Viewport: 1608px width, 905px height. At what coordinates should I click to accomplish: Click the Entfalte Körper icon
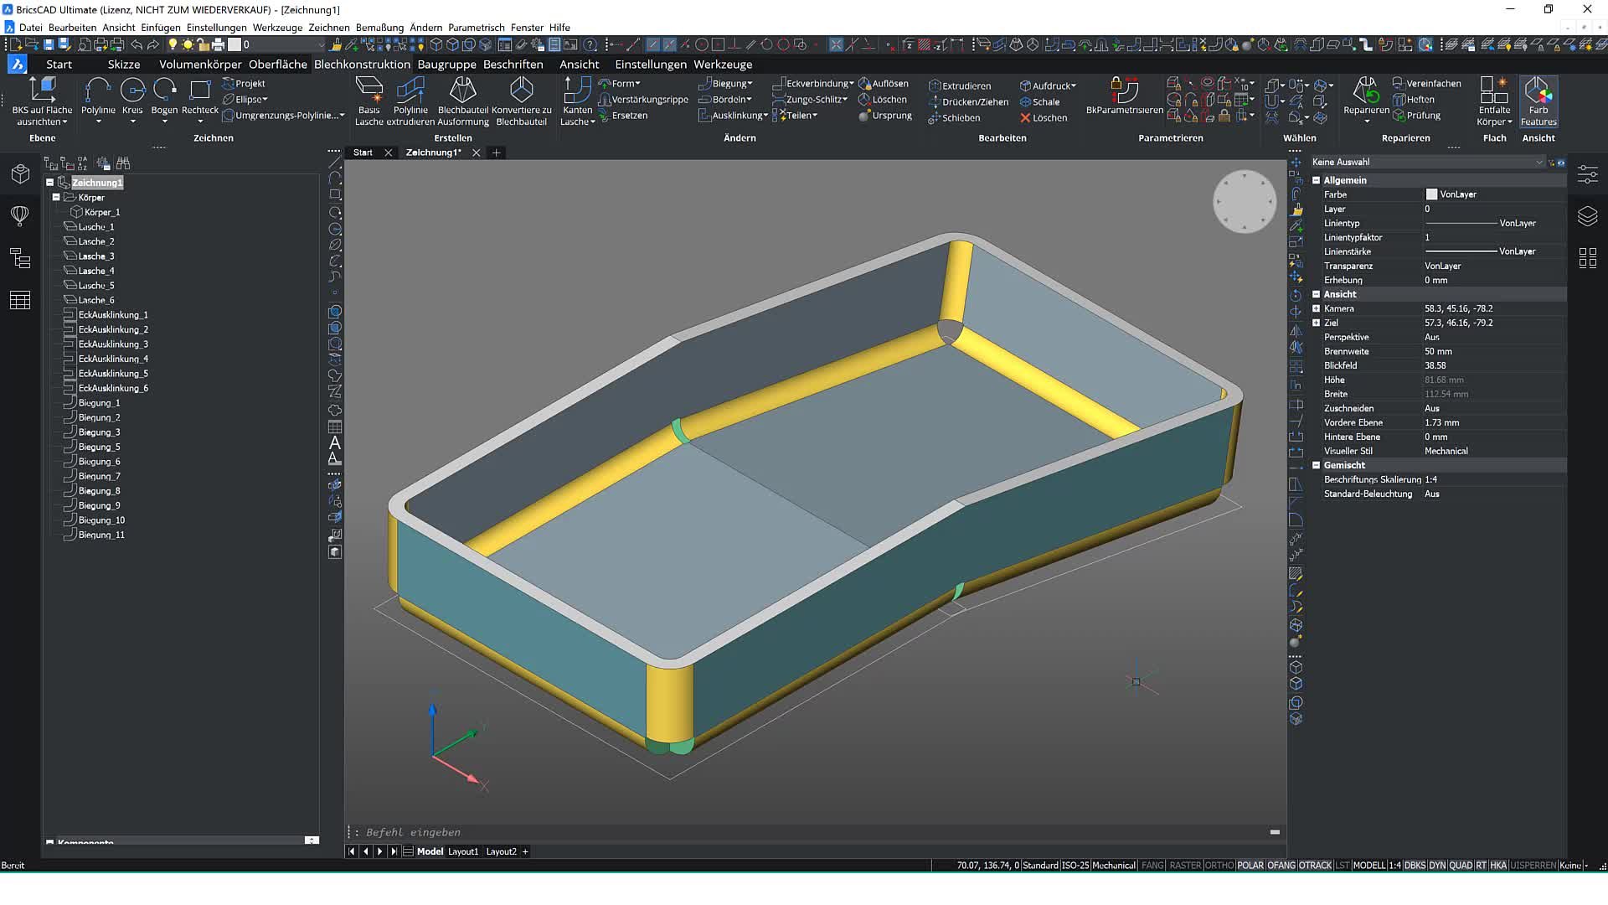(x=1494, y=101)
